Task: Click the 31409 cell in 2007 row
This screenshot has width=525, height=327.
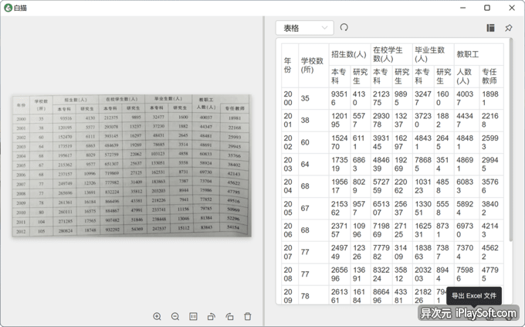Action: pos(402,252)
